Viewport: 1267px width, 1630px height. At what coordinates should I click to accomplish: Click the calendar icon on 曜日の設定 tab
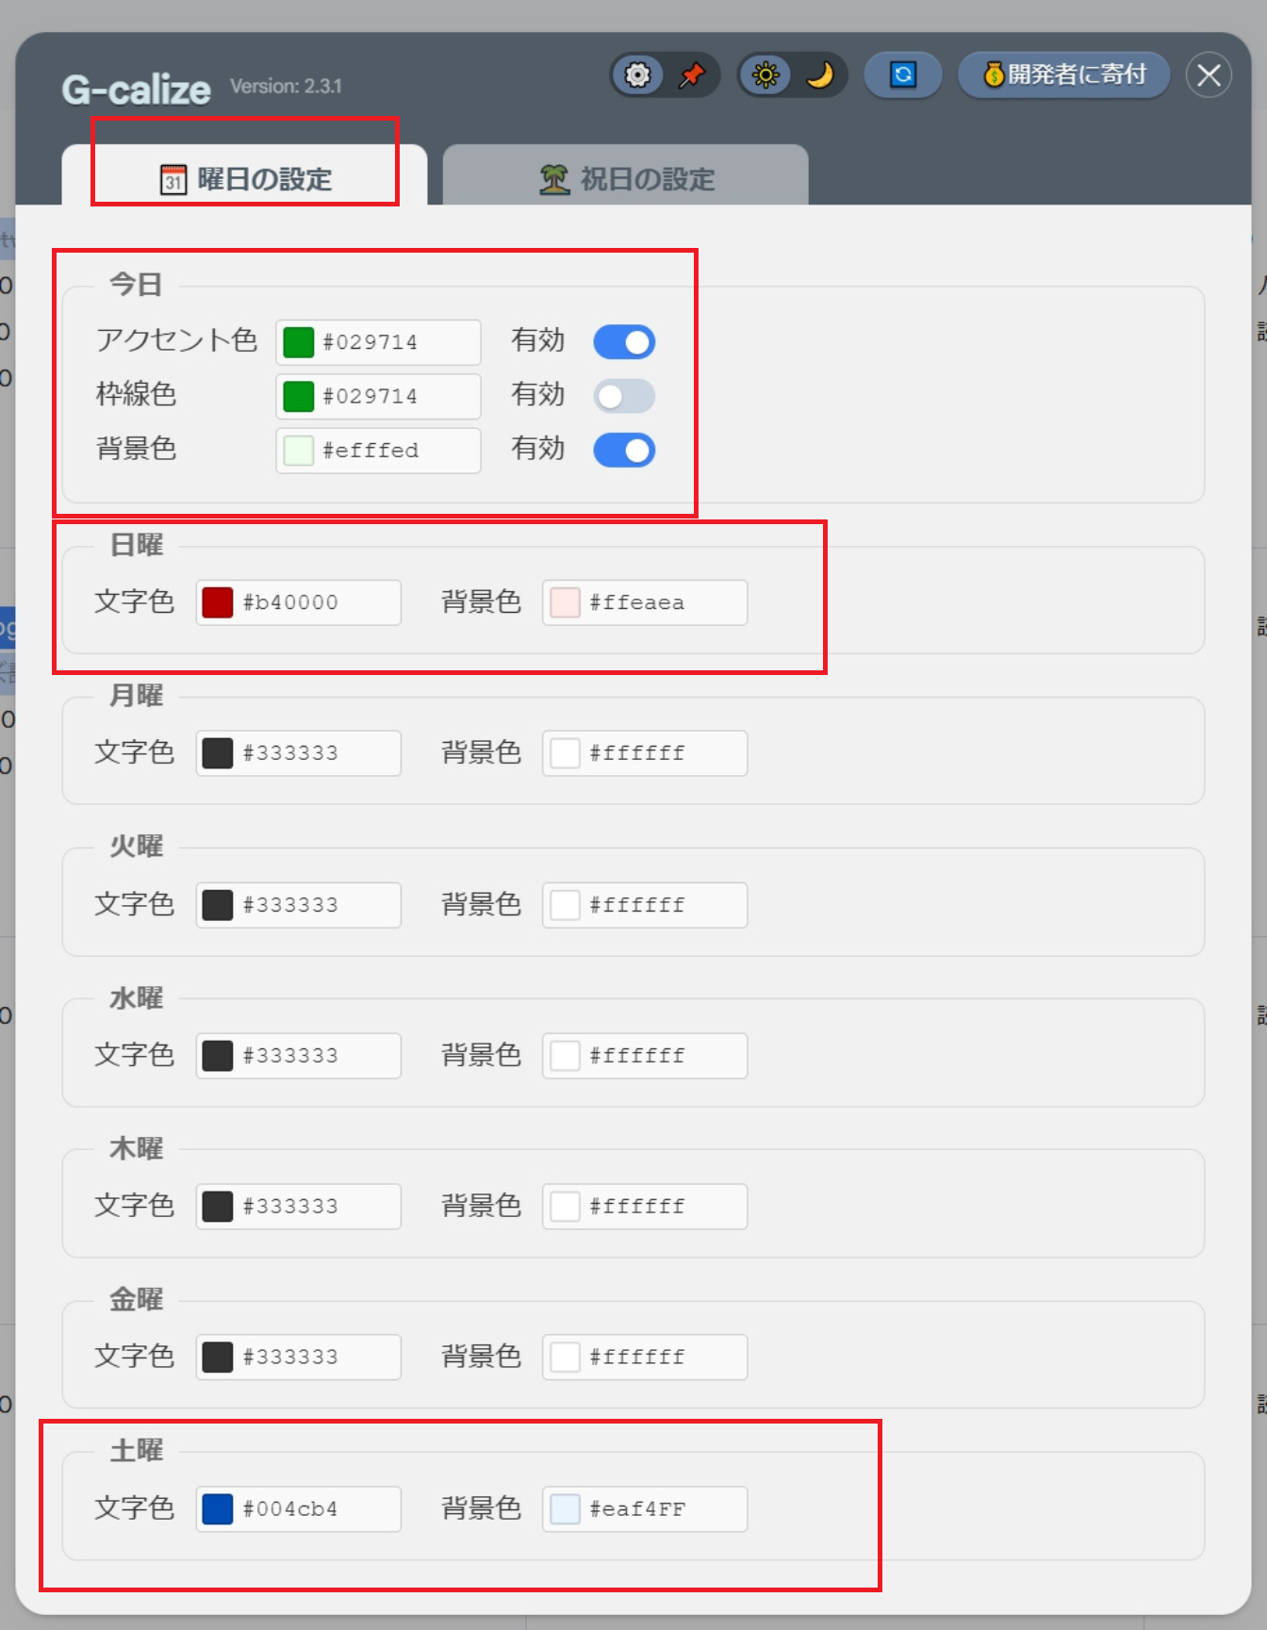click(x=173, y=179)
